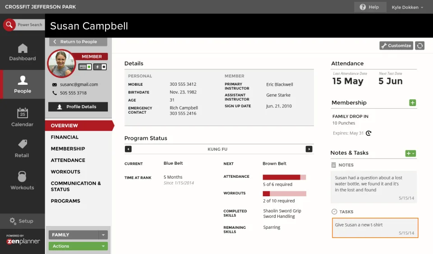Open Kyle Dokken user menu
Screen dimensions: 433x254
tap(407, 8)
